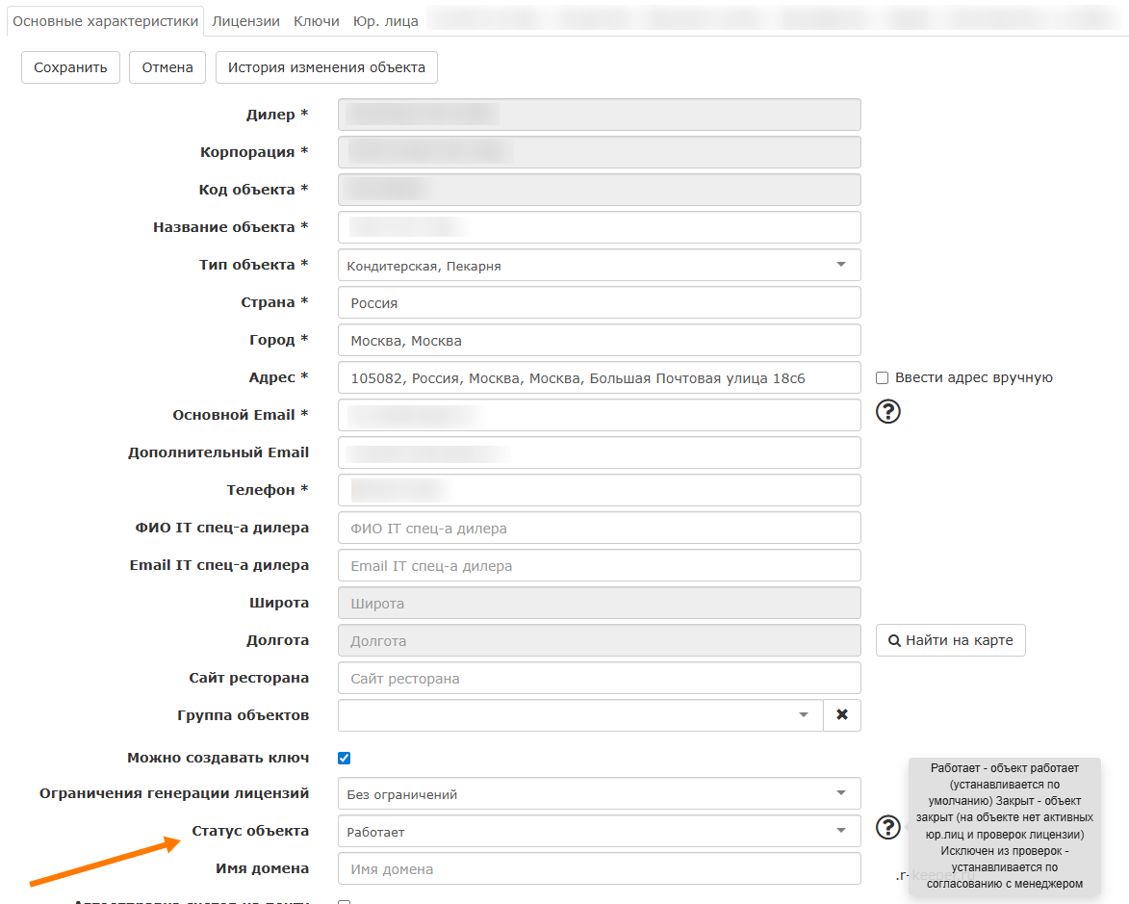Screen dimensions: 1129x904
Task: Clear Группа объектов with X icon
Action: (842, 715)
